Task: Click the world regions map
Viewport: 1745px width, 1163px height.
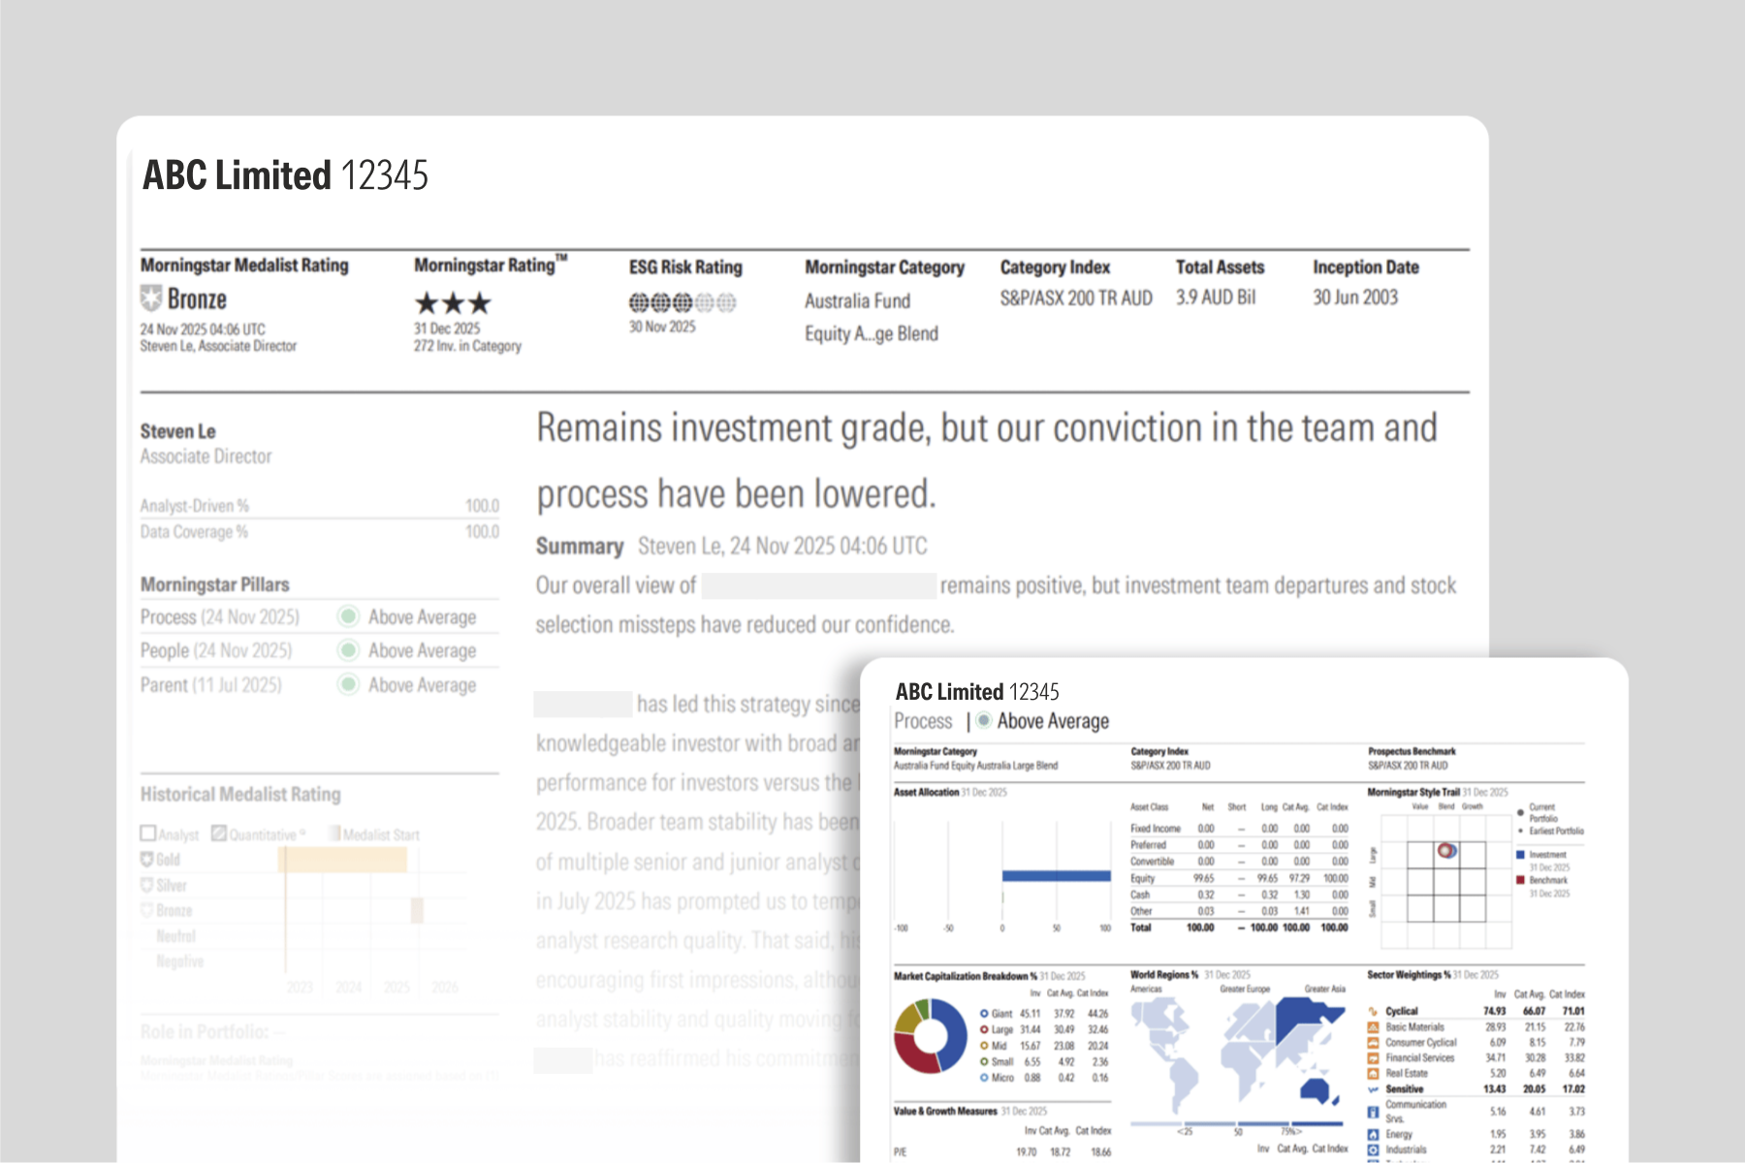Action: click(1238, 1054)
